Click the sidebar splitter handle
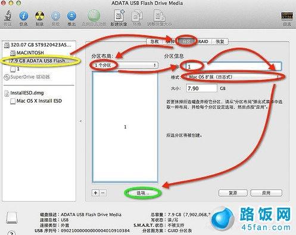The image size is (296, 235). point(81,121)
